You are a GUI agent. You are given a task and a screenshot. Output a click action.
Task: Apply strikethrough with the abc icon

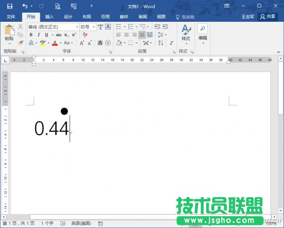coord(58,35)
